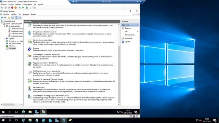Click Nueva ventana in Acciones pane
The image size is (219, 123).
tap(130, 35)
